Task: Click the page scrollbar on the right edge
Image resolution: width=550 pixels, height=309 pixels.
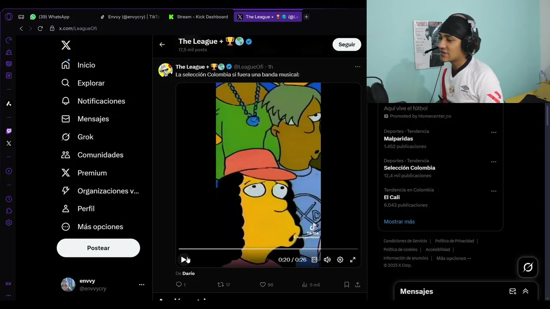Action: (x=547, y=115)
